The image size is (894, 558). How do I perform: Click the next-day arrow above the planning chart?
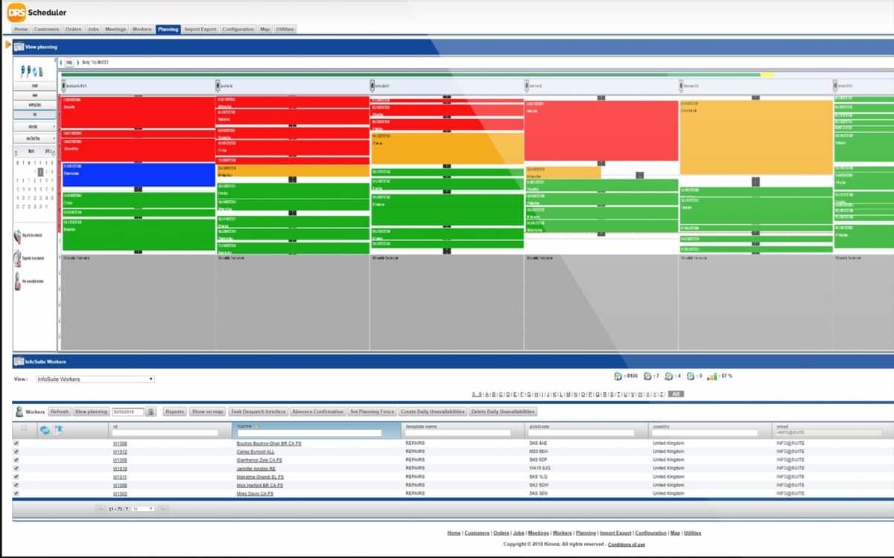77,62
